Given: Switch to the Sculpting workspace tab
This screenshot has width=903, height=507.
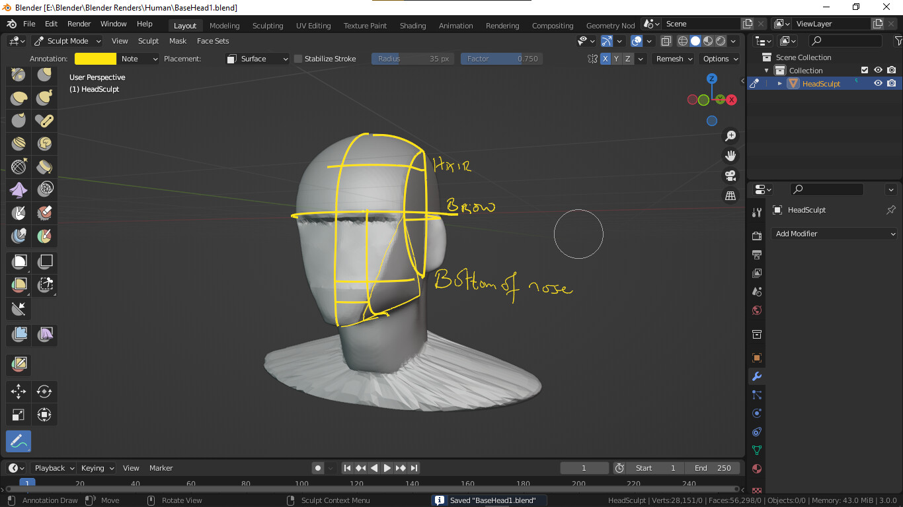Looking at the screenshot, I should click(268, 26).
